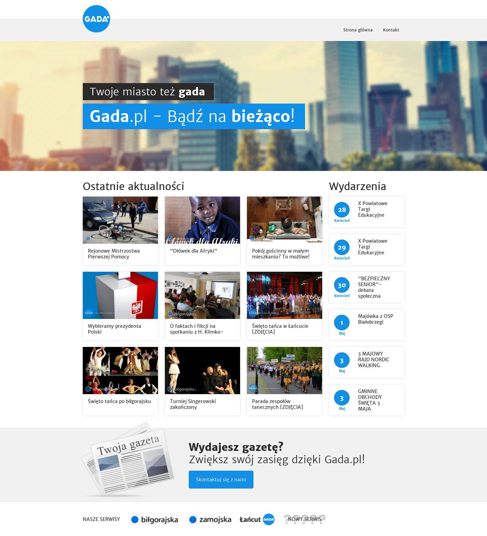487x536 pixels.
Task: Open X Powiatowe Targi Edukacyjne, 28 Kwiecień
Action: [x=373, y=209]
